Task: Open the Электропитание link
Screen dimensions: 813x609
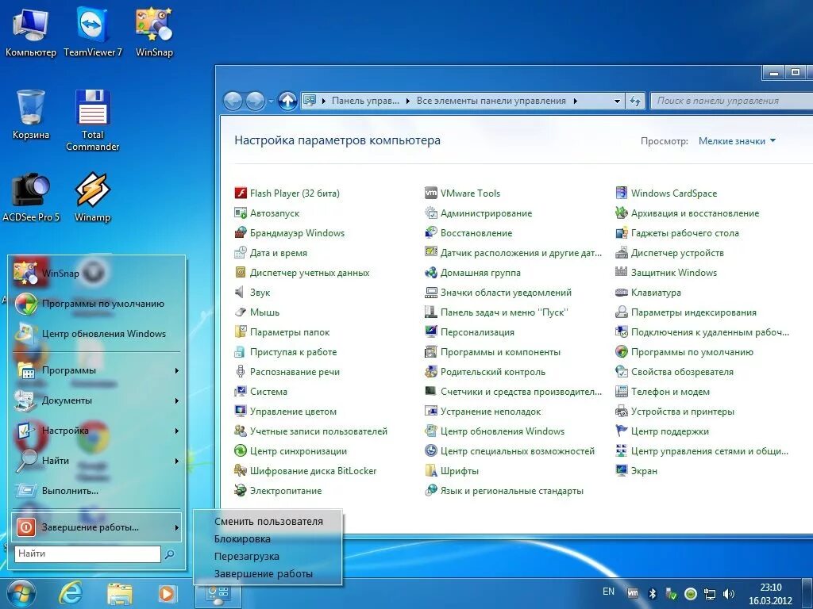Action: click(286, 490)
